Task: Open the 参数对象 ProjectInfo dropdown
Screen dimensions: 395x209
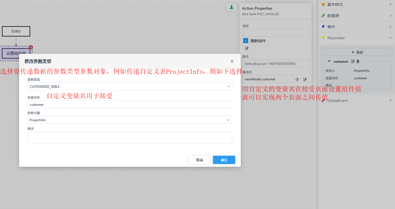Action: point(130,120)
